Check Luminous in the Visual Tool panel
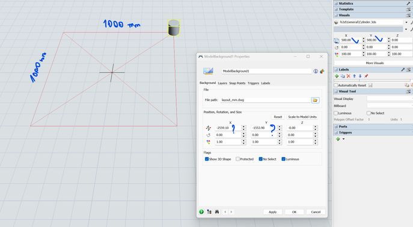413x227 pixels. click(336, 113)
